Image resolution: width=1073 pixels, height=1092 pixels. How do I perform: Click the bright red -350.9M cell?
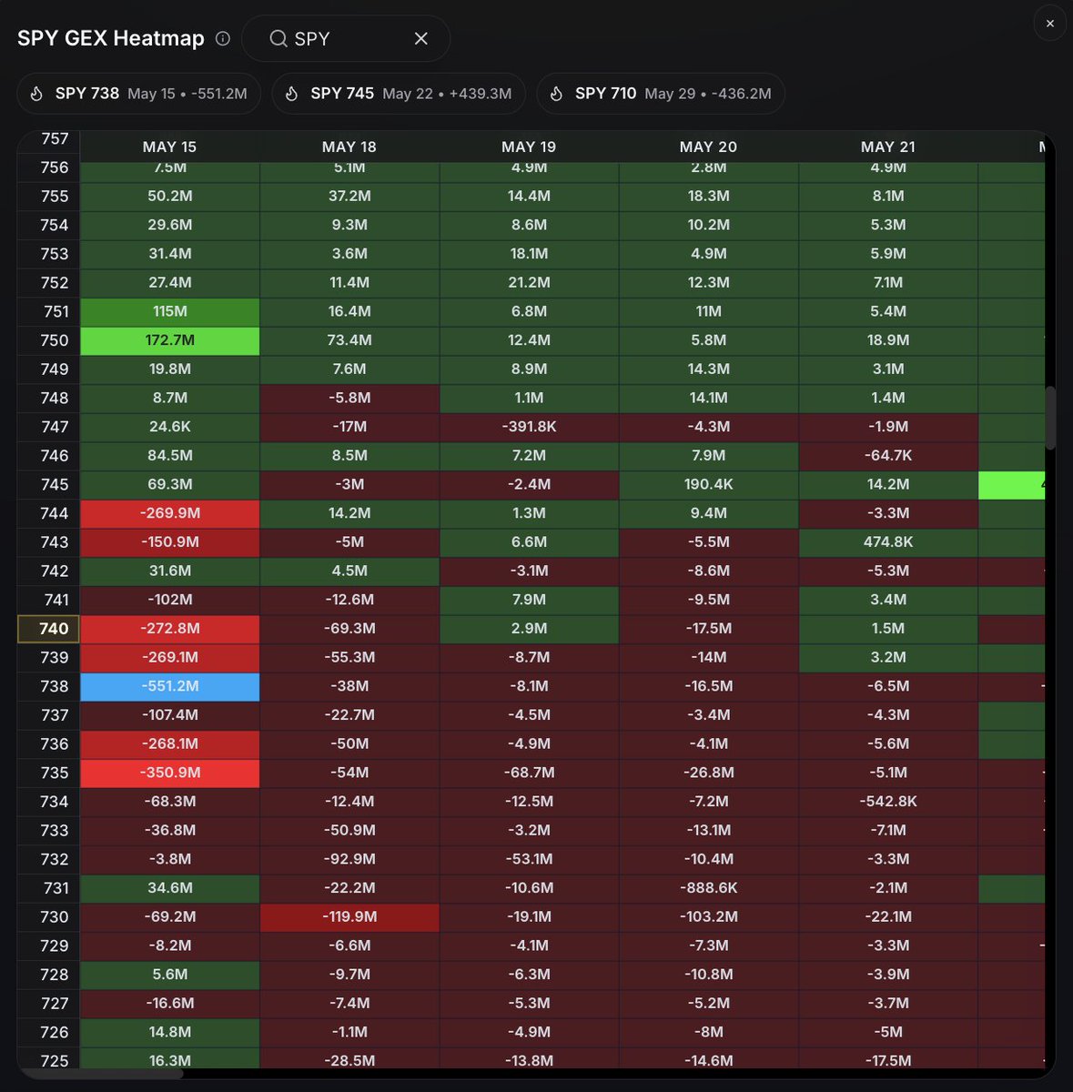[170, 773]
